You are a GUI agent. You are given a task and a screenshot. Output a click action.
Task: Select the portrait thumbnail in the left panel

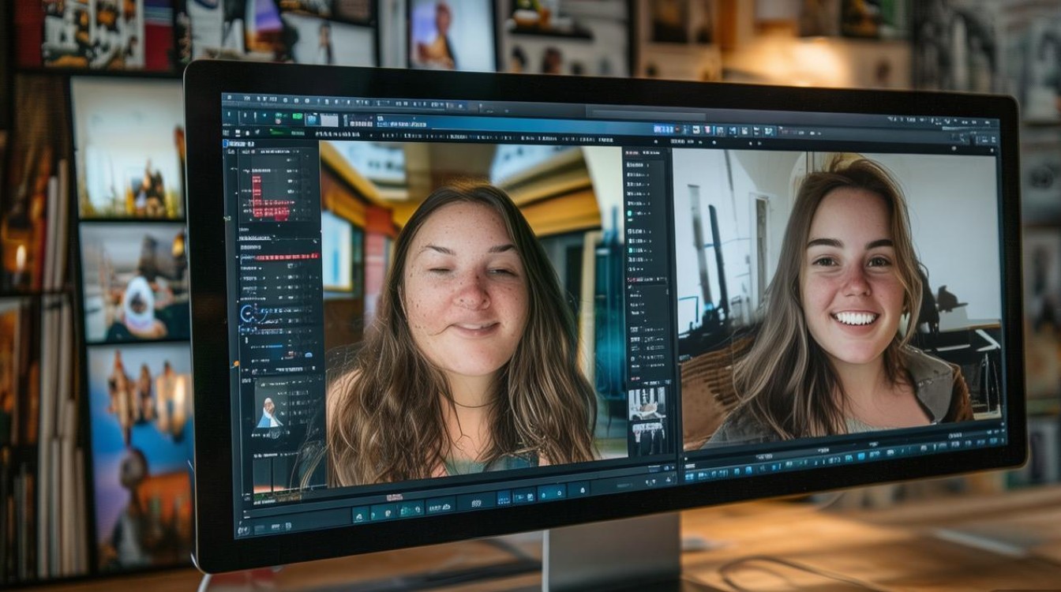270,413
